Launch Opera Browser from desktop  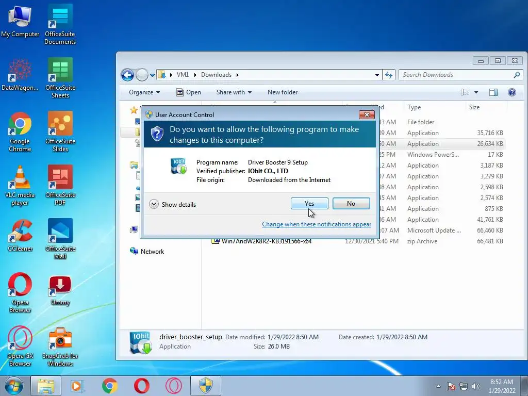20,293
